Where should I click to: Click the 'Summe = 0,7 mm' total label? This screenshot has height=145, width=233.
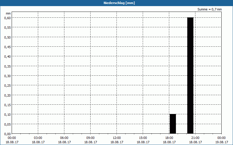point(209,9)
